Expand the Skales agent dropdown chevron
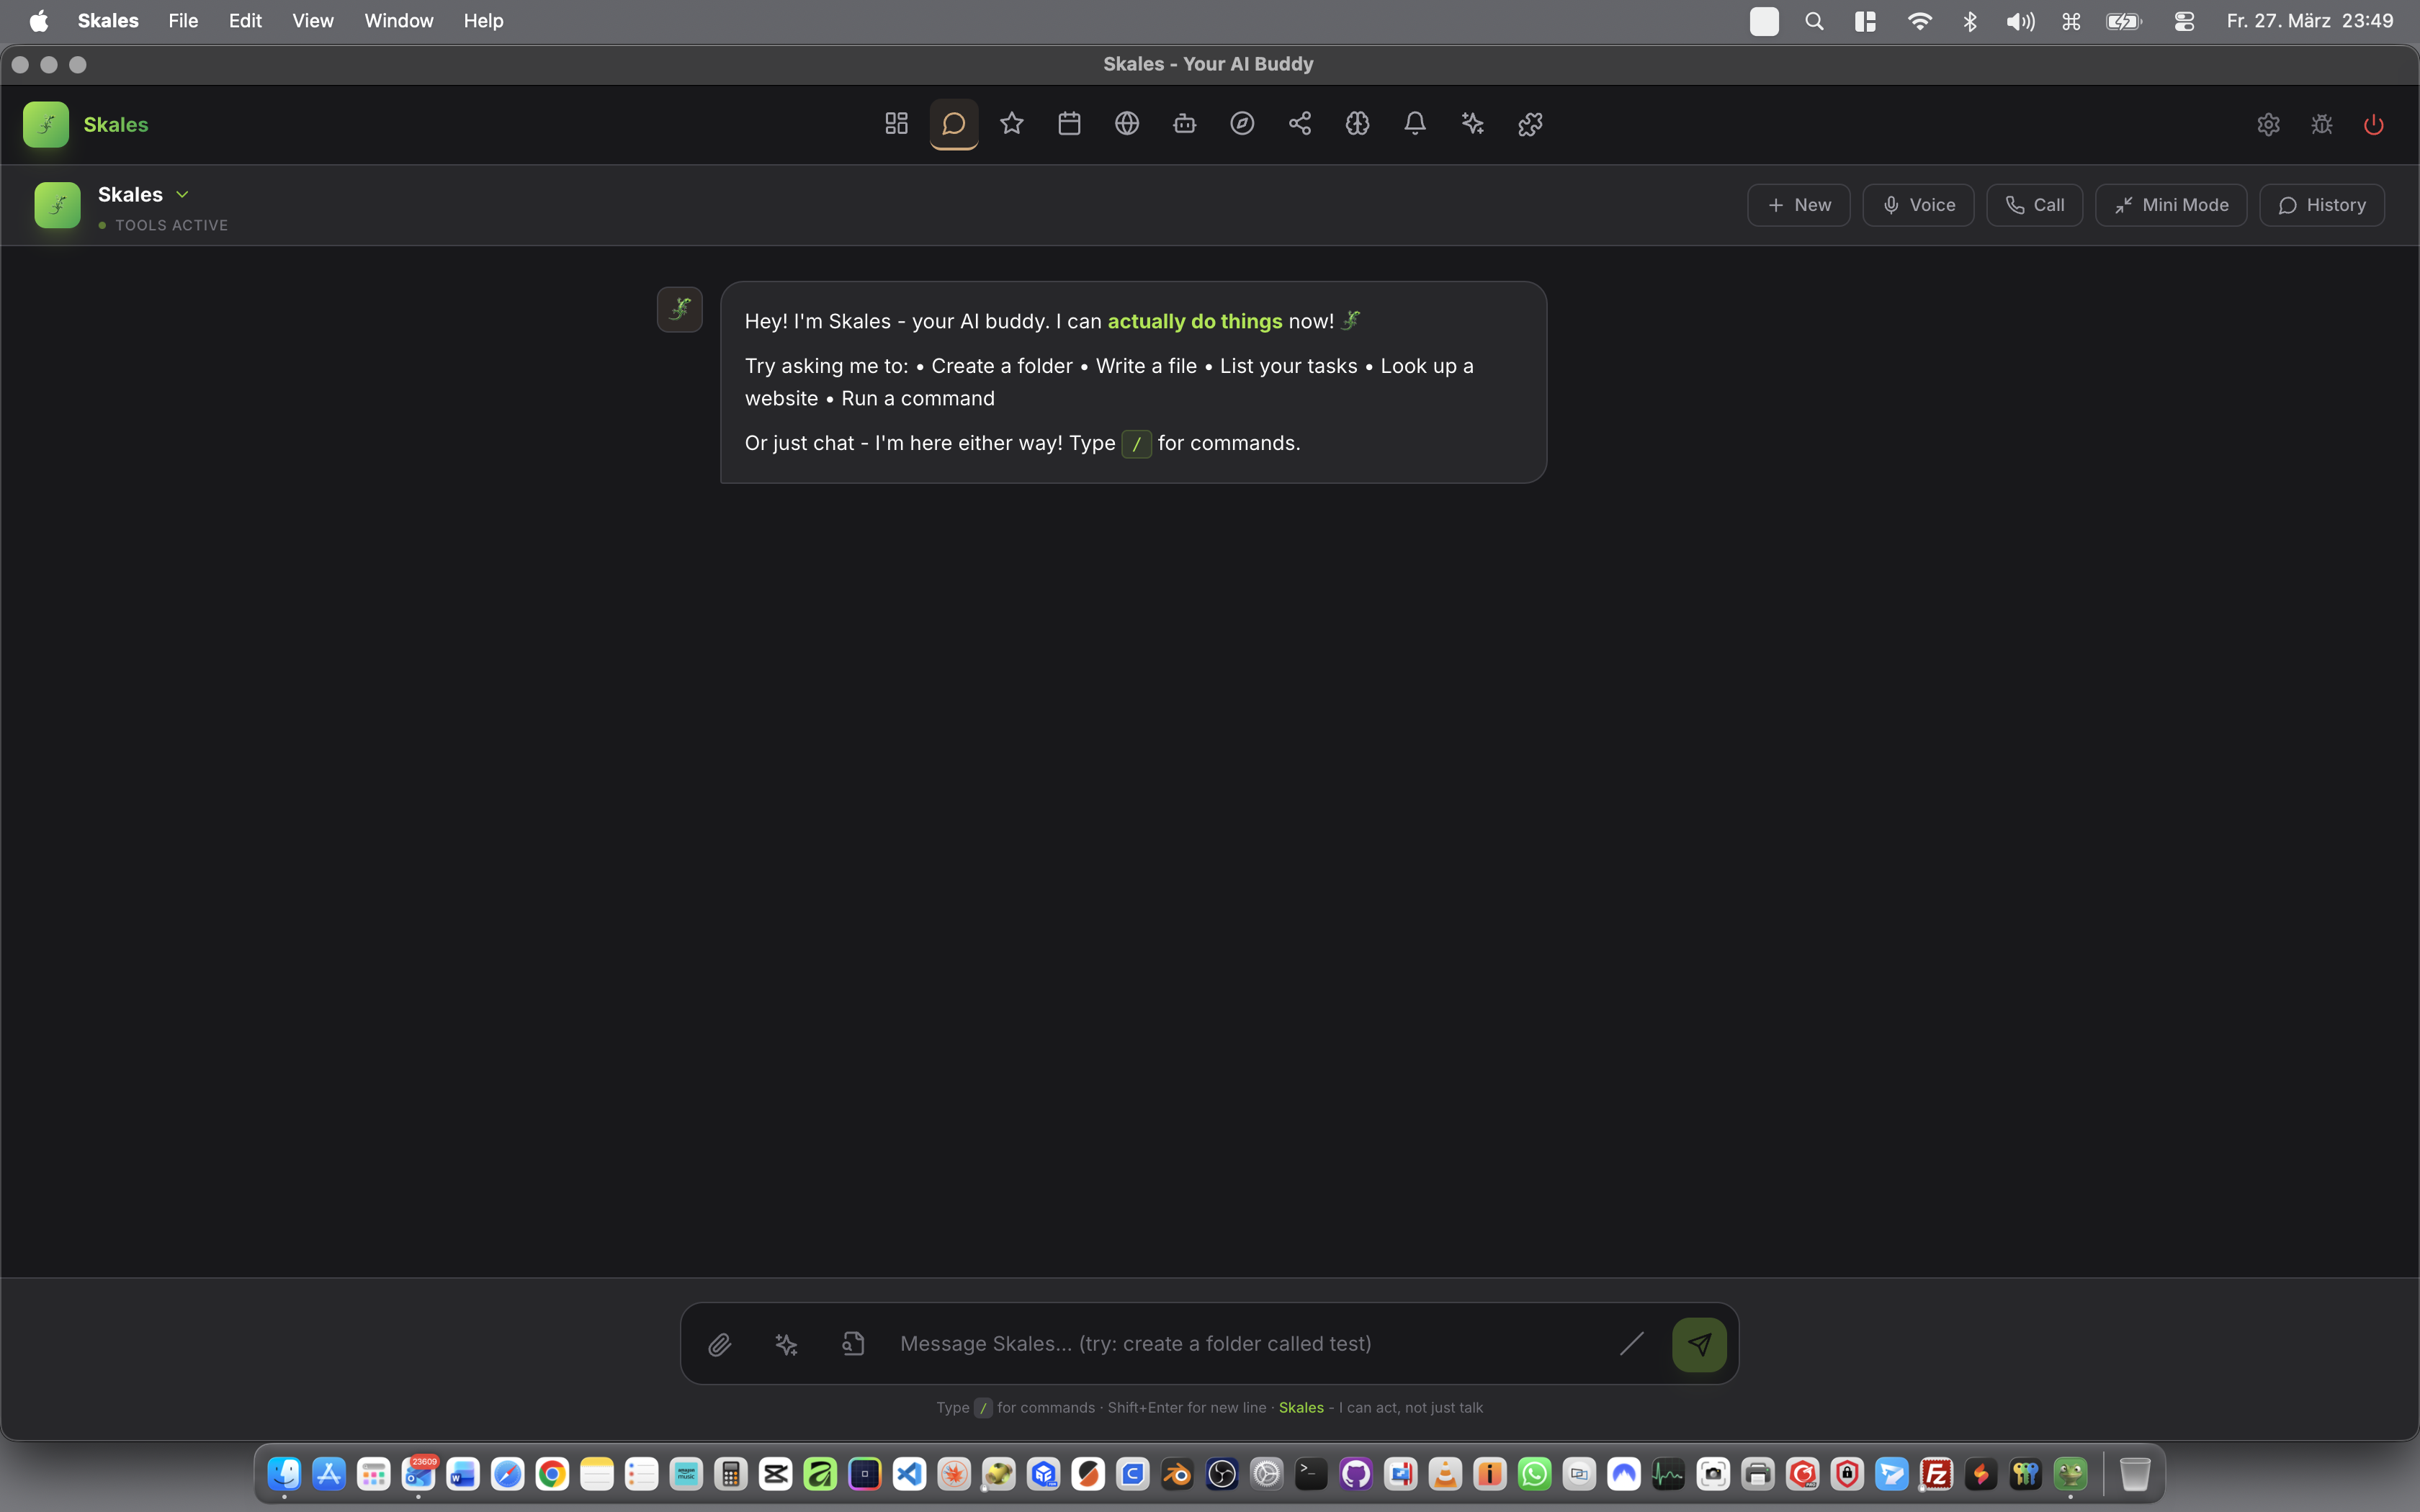Image resolution: width=2420 pixels, height=1512 pixels. (x=182, y=194)
